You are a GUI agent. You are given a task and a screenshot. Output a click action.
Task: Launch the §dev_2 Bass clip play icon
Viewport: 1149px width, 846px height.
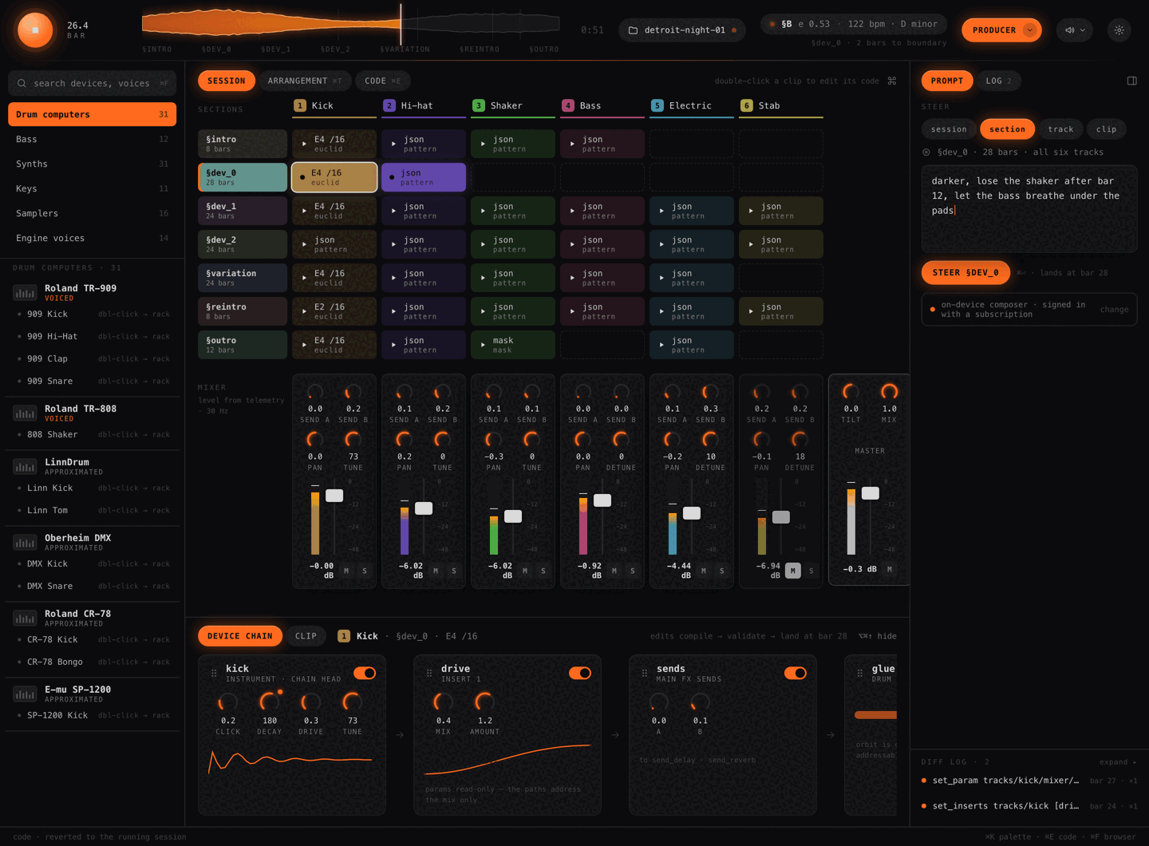(x=572, y=244)
